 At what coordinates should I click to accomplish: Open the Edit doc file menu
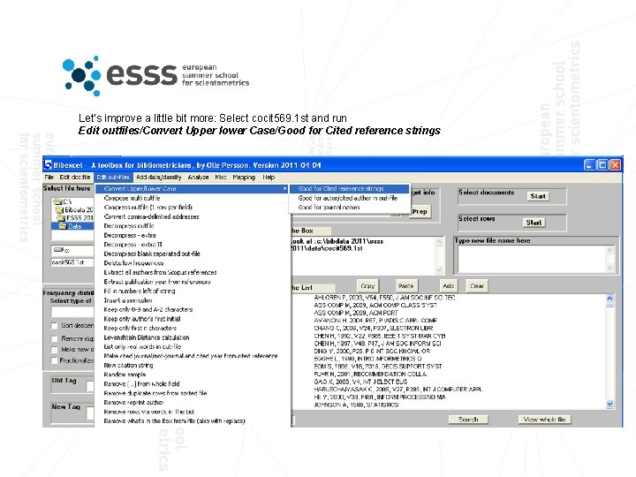pyautogui.click(x=74, y=178)
